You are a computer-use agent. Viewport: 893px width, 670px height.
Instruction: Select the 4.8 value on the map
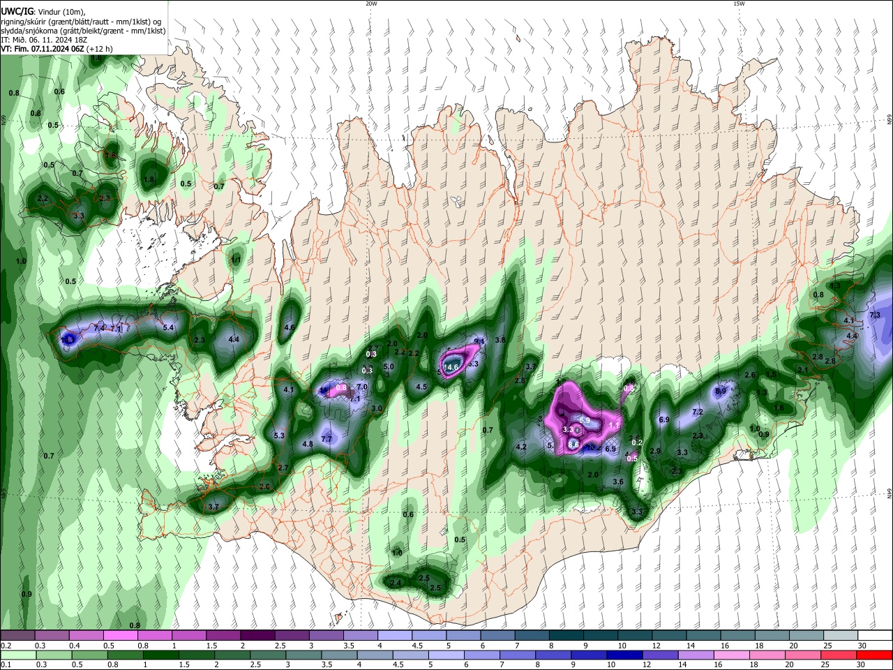307,444
